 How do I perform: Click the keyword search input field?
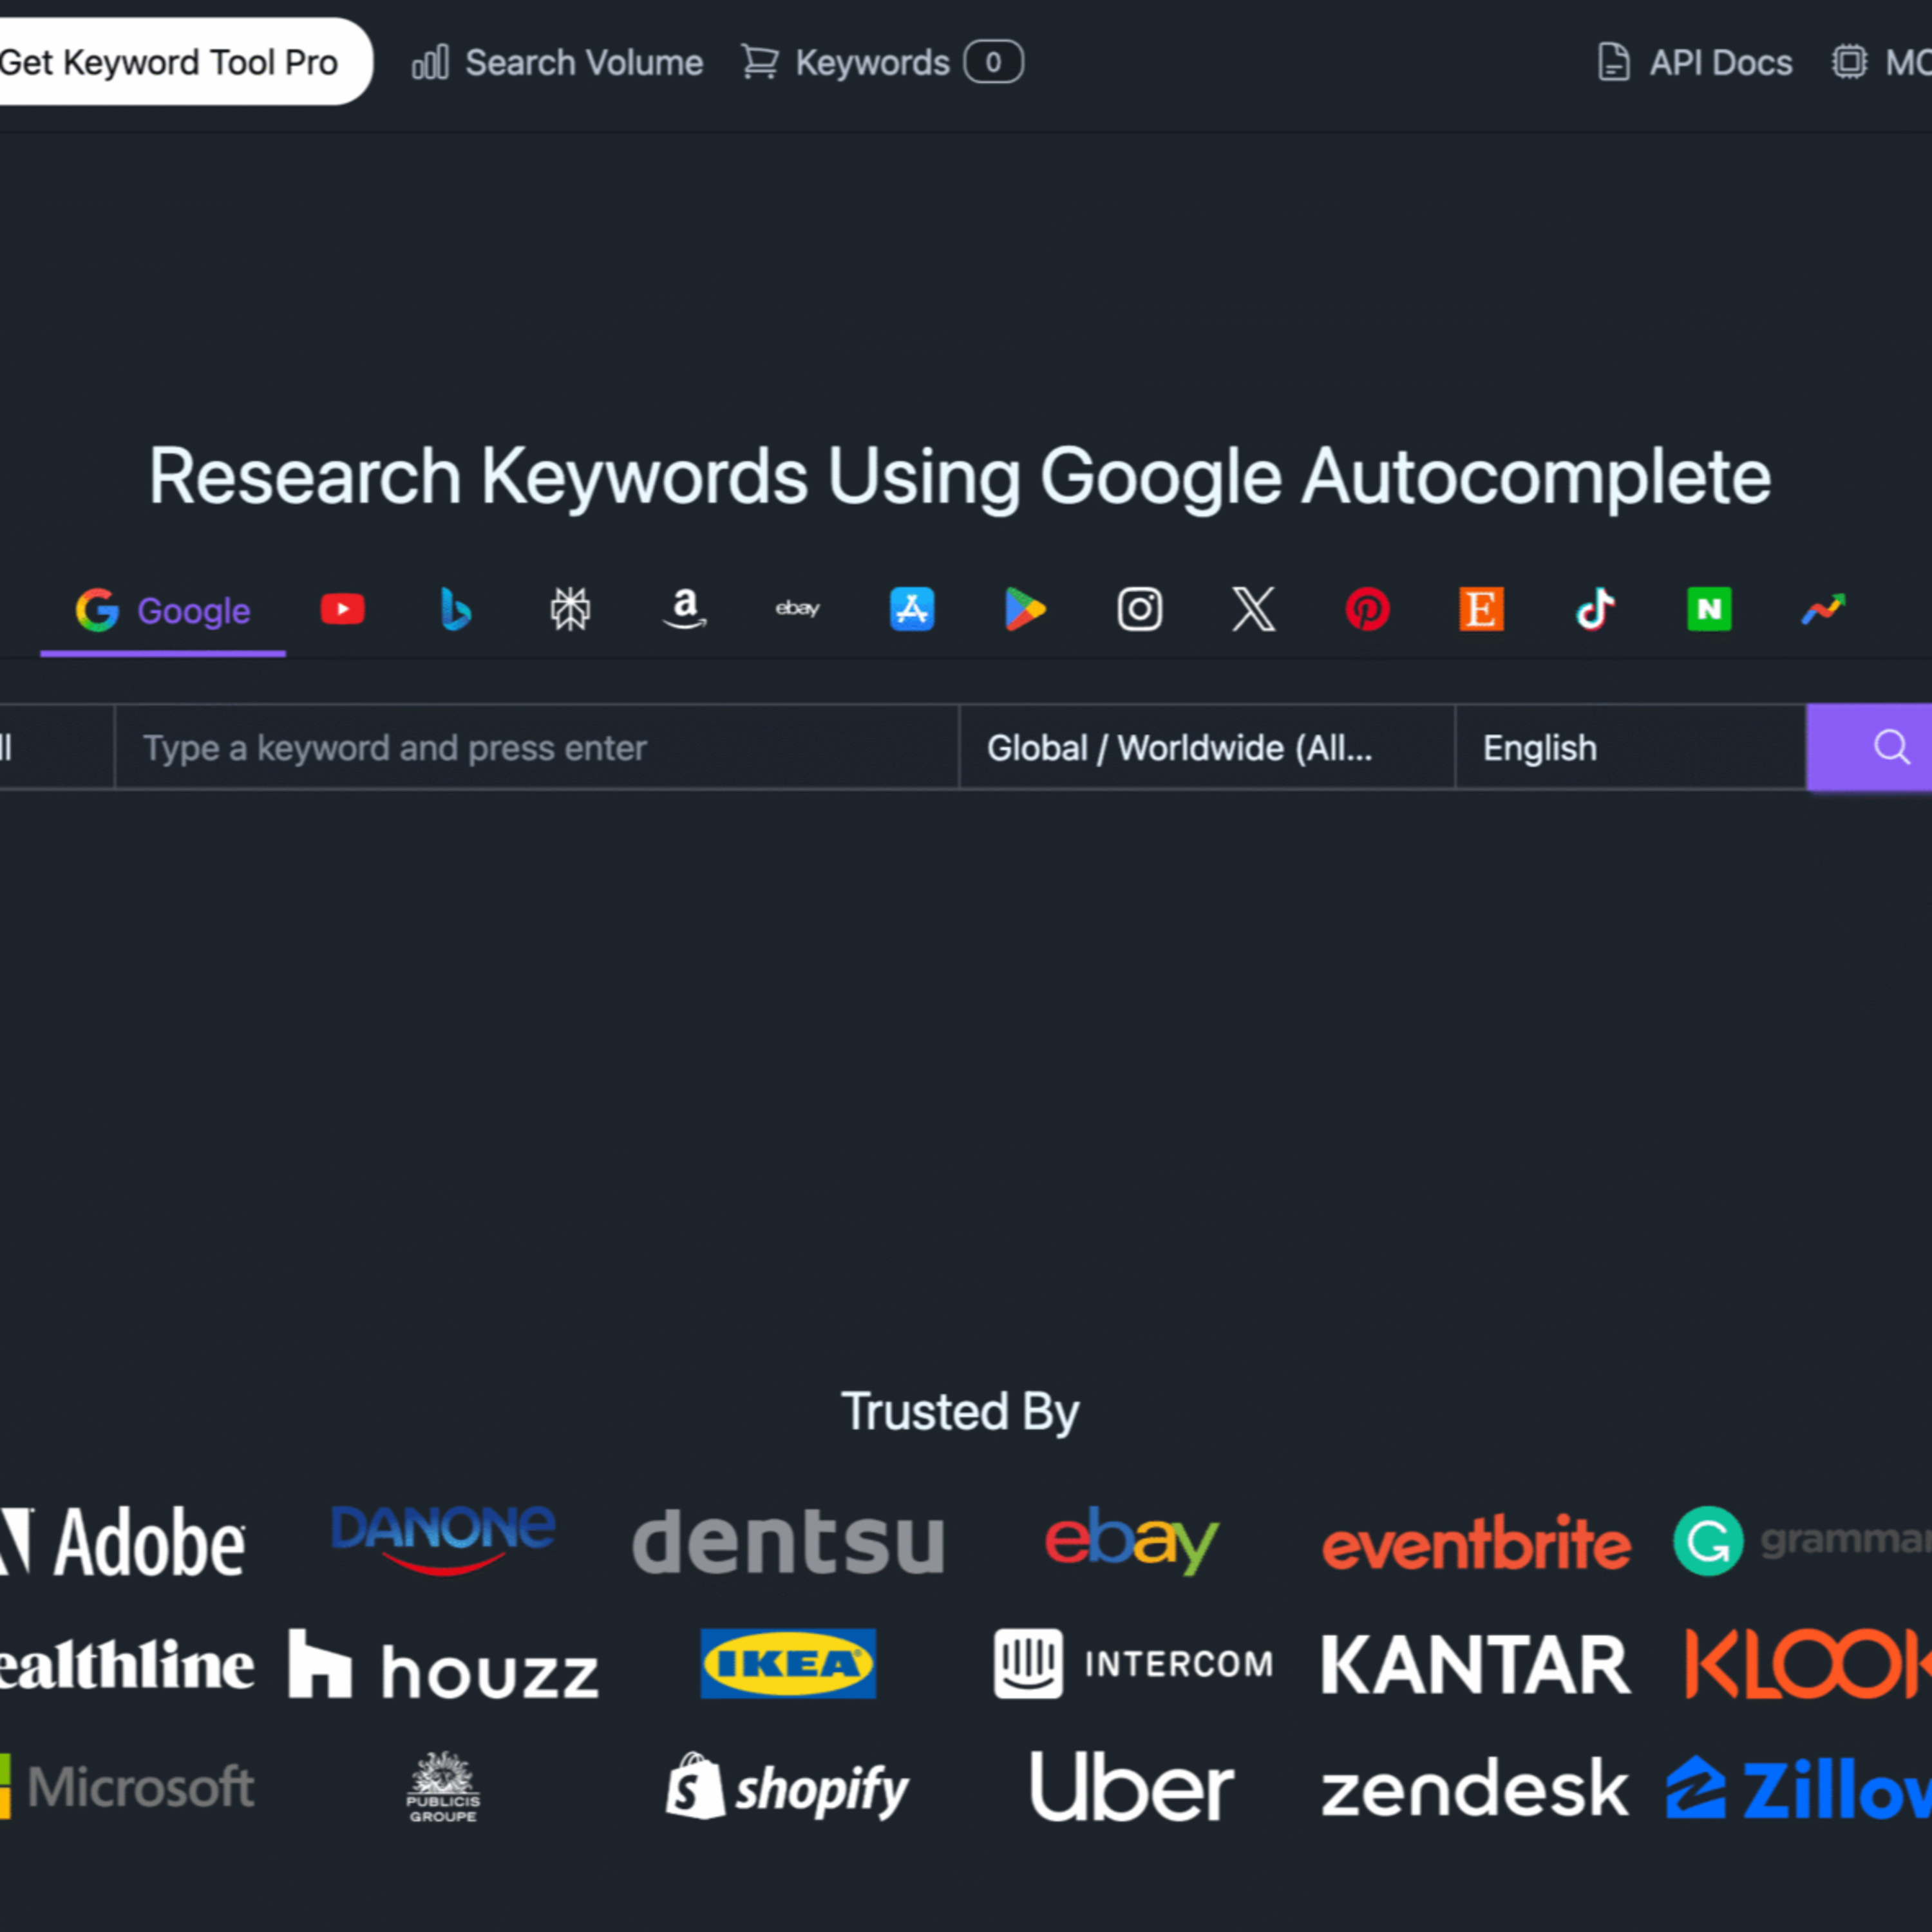pyautogui.click(x=537, y=747)
